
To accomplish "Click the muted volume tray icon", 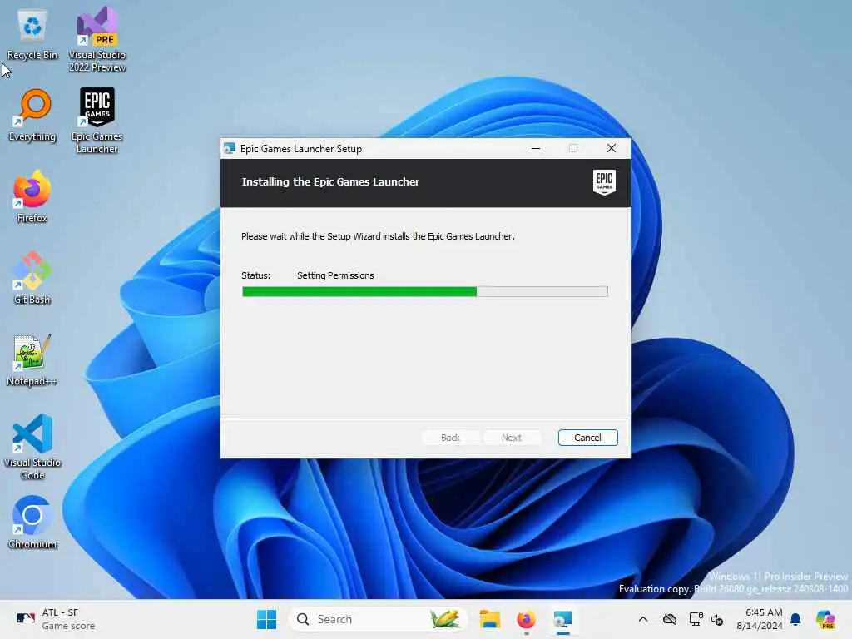I will click(x=717, y=619).
